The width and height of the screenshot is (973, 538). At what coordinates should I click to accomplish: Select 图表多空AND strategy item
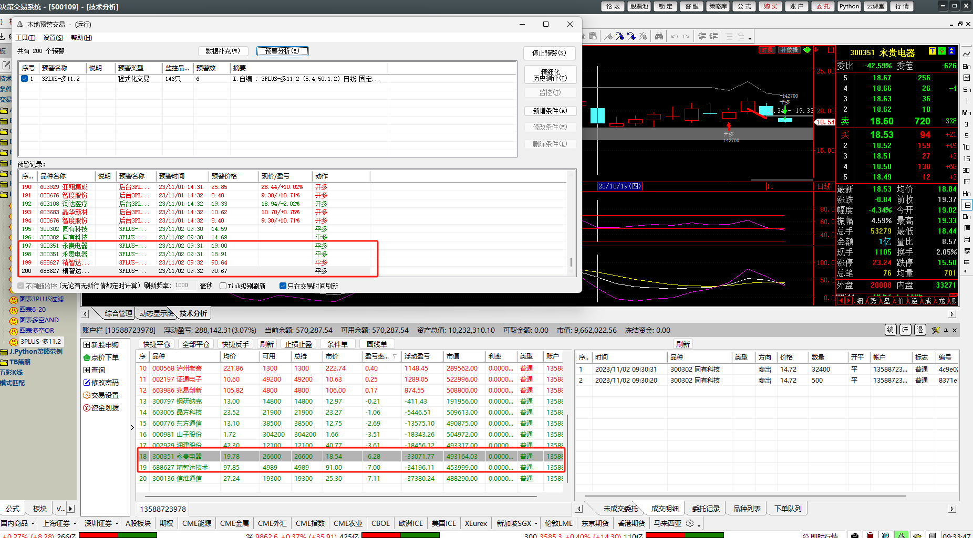[x=35, y=320]
